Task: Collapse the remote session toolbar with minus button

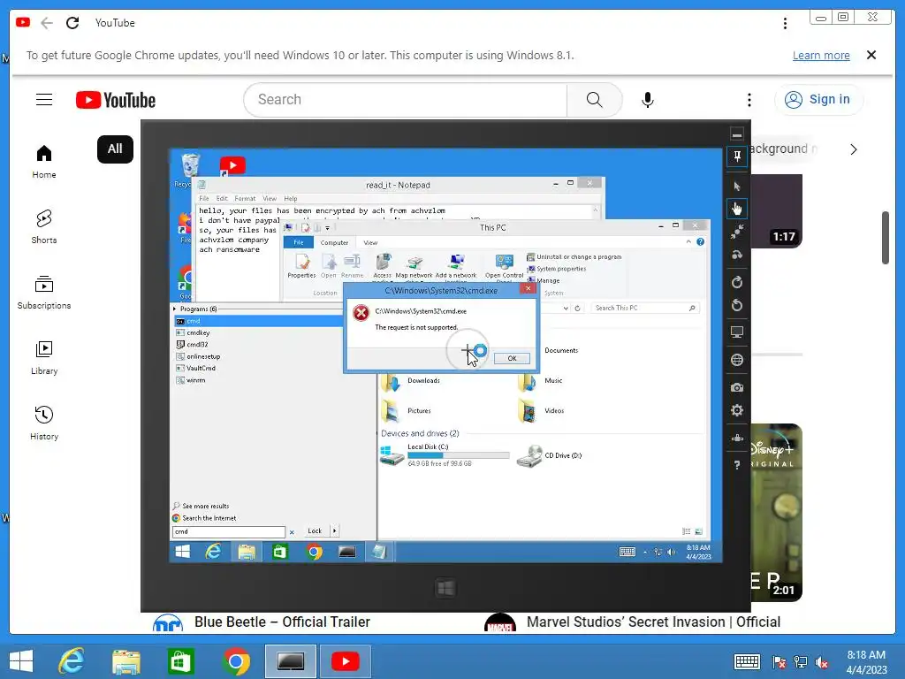Action: pyautogui.click(x=736, y=134)
